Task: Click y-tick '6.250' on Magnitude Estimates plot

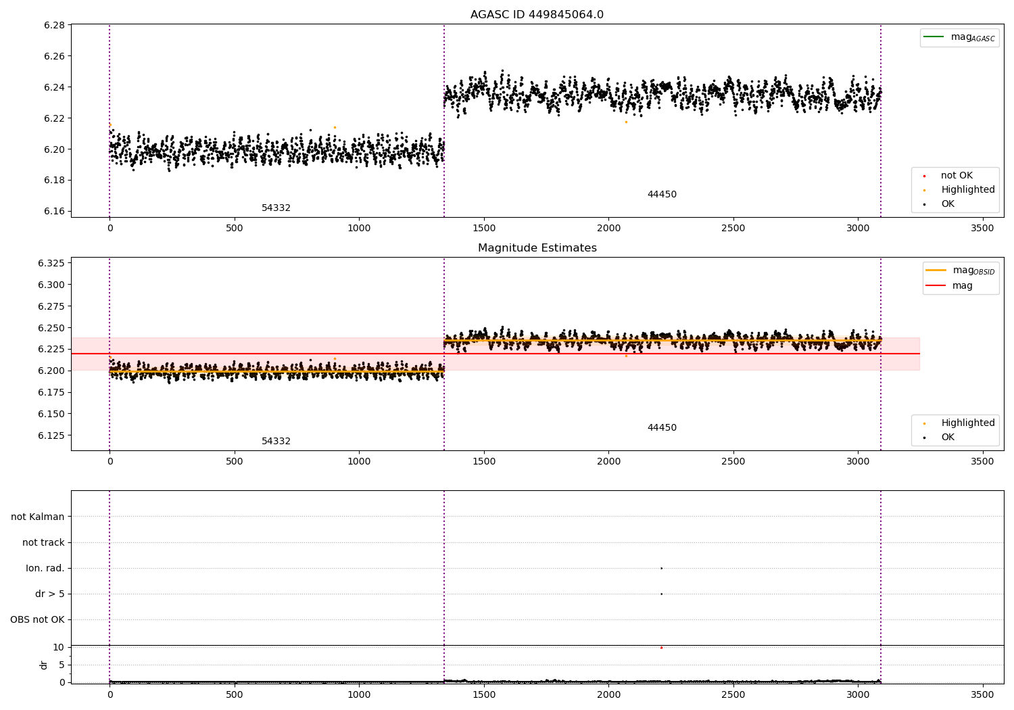Action: pyautogui.click(x=51, y=328)
